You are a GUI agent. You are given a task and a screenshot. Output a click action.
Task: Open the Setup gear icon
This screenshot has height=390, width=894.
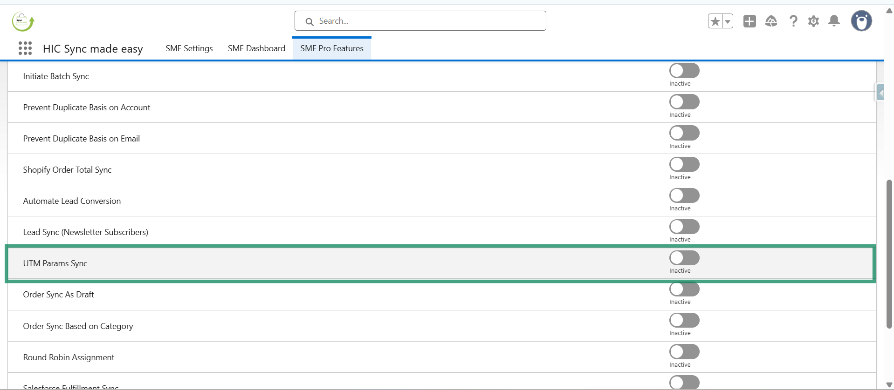tap(813, 21)
